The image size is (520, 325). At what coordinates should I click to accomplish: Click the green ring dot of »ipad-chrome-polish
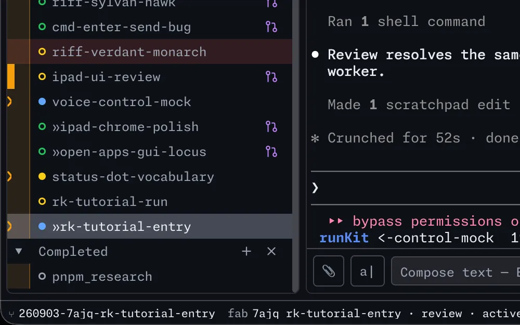coord(42,126)
